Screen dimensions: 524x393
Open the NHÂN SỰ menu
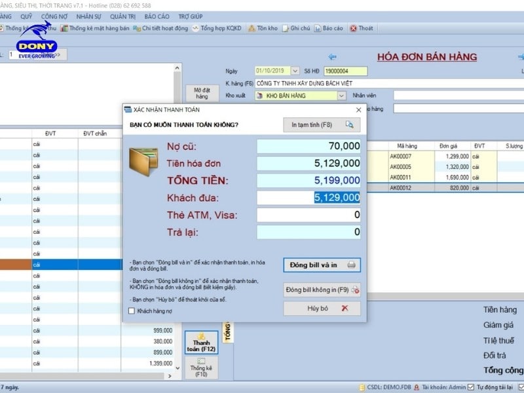coord(88,16)
